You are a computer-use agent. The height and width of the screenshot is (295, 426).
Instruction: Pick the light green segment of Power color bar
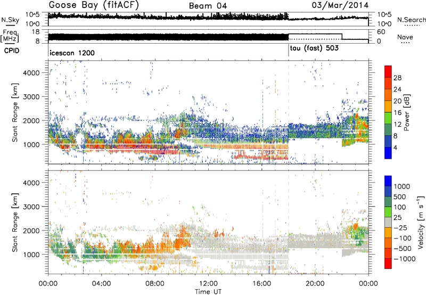click(388, 118)
